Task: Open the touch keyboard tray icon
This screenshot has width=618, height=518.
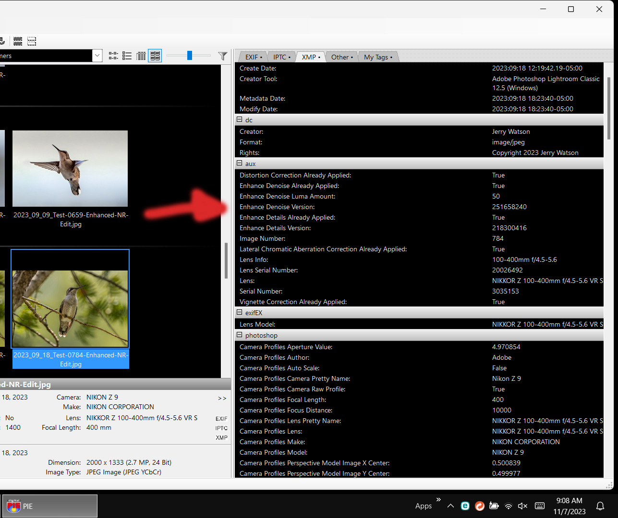Action: (x=540, y=506)
